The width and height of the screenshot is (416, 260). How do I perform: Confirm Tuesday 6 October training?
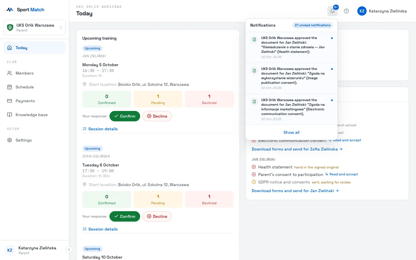click(125, 216)
